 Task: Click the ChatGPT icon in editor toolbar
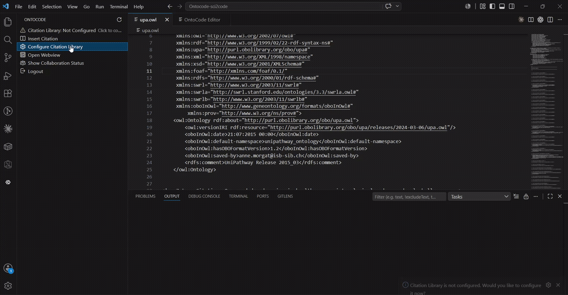(541, 20)
